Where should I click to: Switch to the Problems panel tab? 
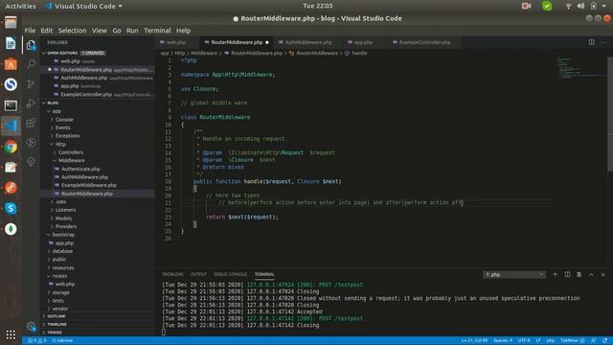click(172, 275)
